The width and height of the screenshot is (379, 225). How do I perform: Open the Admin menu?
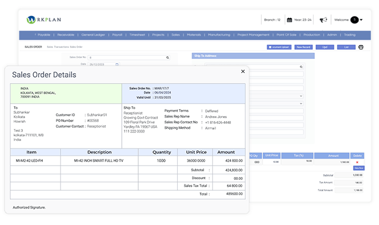point(332,35)
